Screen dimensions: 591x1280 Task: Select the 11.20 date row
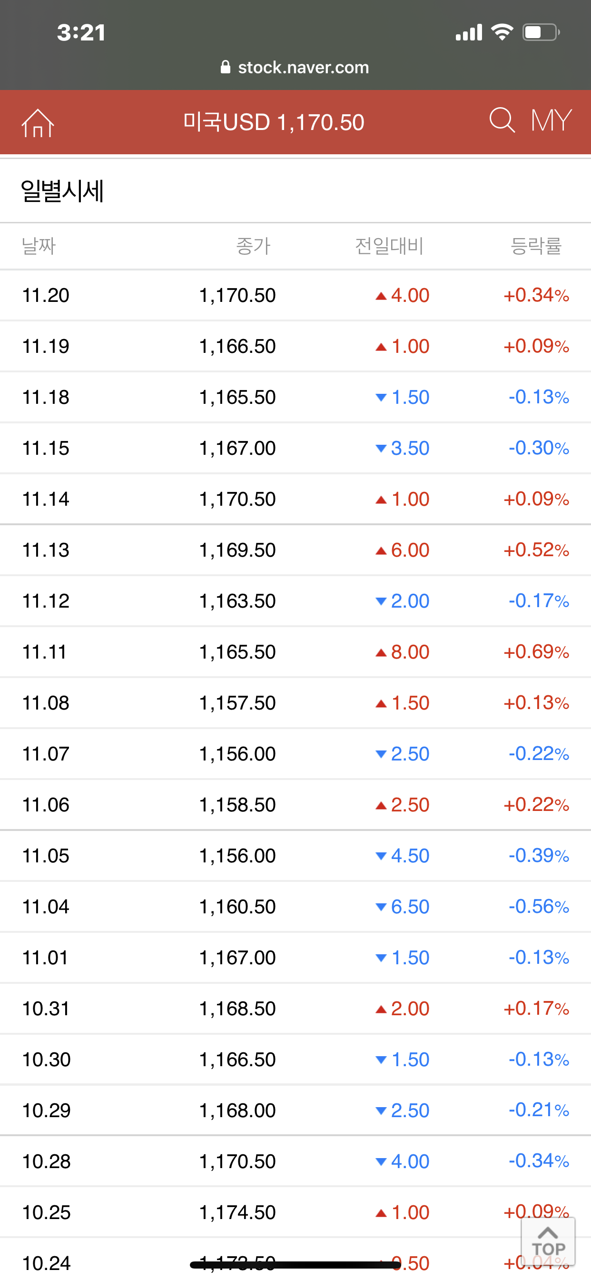point(46,295)
